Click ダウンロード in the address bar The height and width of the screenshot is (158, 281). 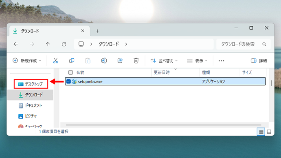109,44
